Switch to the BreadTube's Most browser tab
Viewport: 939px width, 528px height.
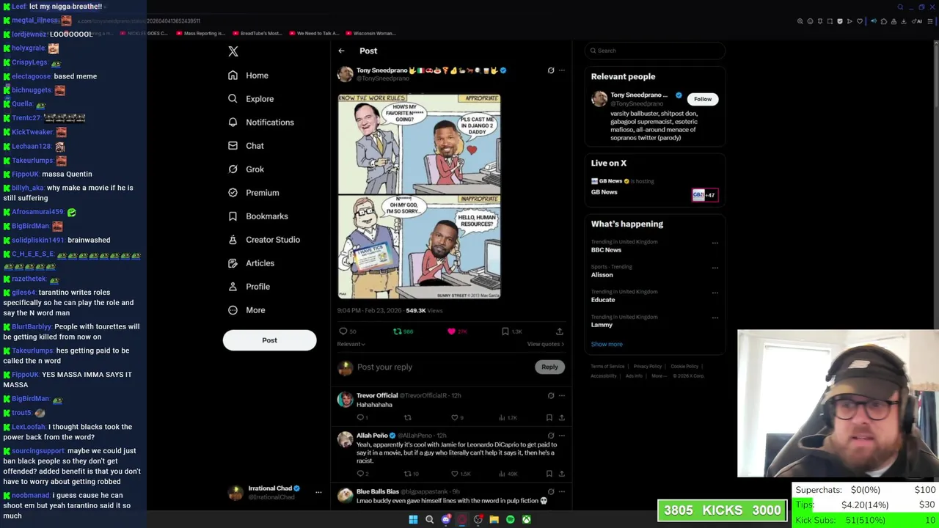[257, 33]
